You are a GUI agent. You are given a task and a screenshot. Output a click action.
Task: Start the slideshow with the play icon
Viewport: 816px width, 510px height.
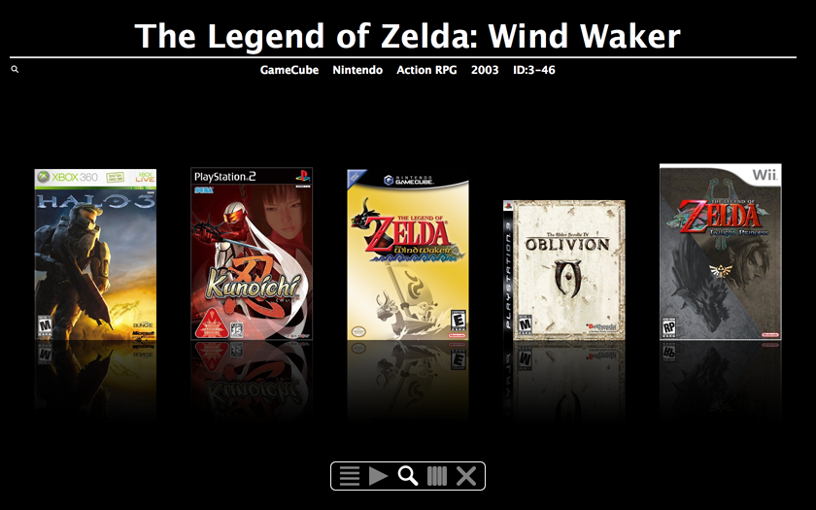point(378,476)
